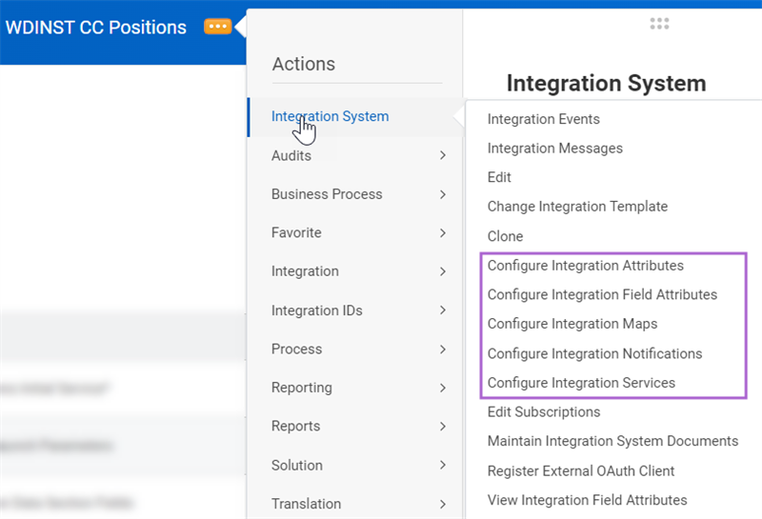Expand chevron next to Translation
762x519 pixels.
[443, 504]
